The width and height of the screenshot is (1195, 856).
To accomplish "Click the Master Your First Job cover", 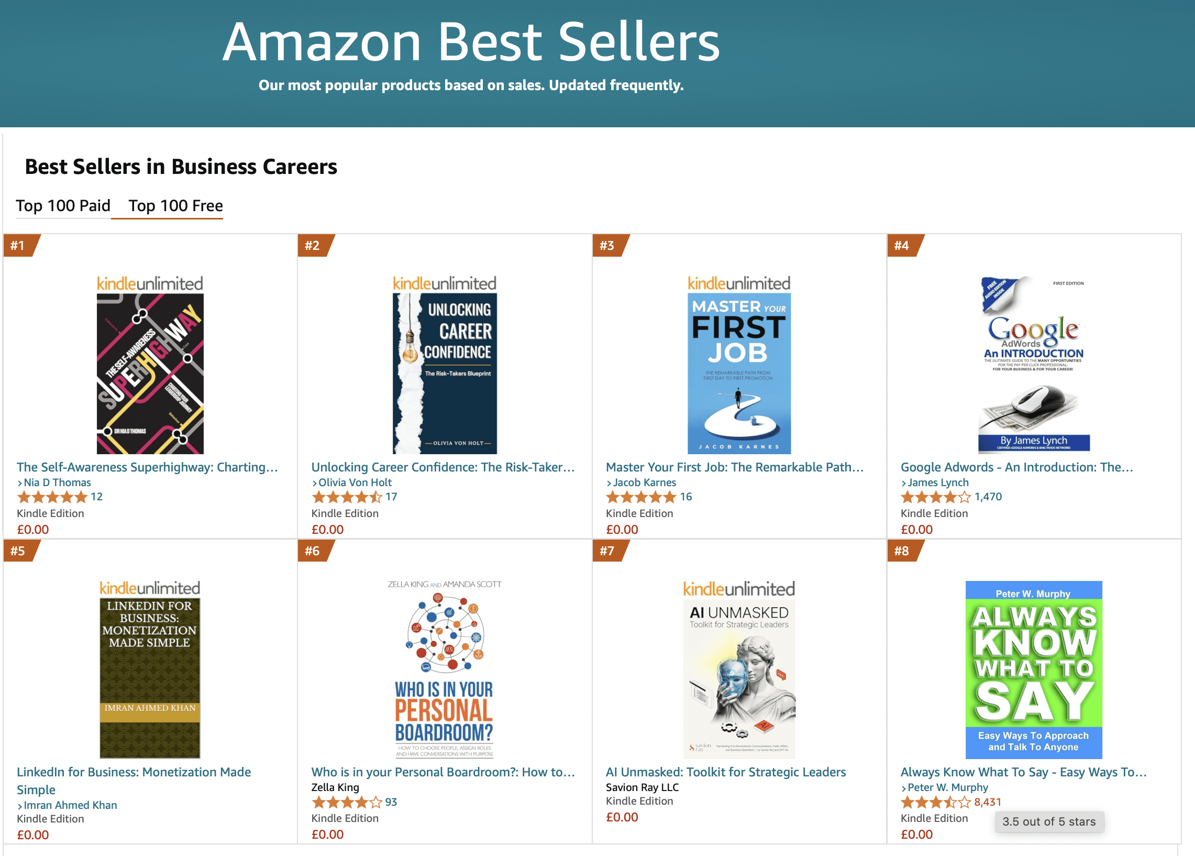I will click(739, 373).
